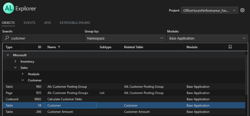Select the 'Alt. Customer Posting Groups' page name
This screenshot has height=116, width=250.
coord(68,93)
